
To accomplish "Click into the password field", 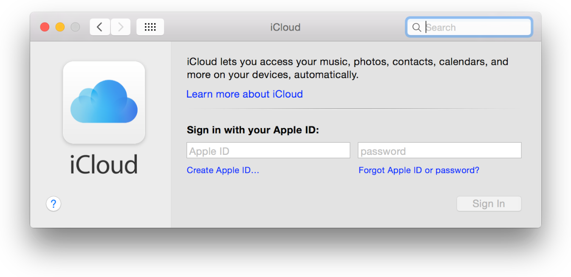I will click(x=439, y=151).
